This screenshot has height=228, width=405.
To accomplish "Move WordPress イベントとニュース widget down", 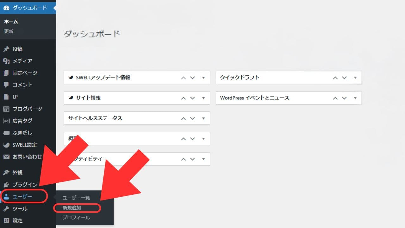I will tap(344, 98).
